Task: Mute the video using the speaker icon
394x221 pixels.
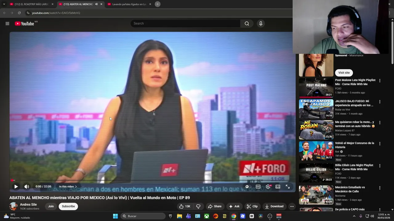Action: click(x=27, y=187)
